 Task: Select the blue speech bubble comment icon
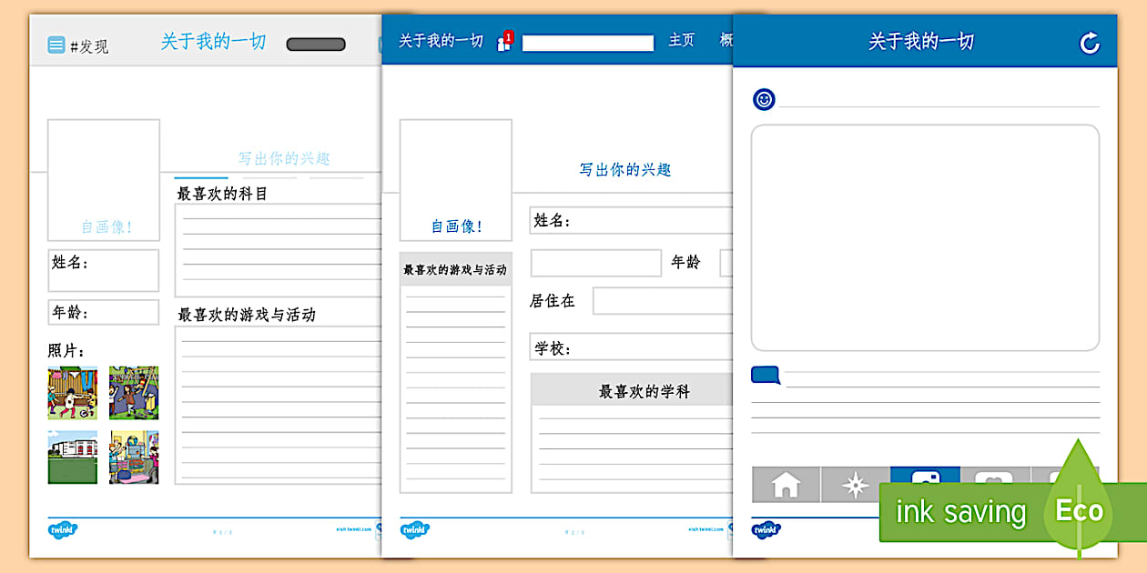pyautogui.click(x=766, y=375)
